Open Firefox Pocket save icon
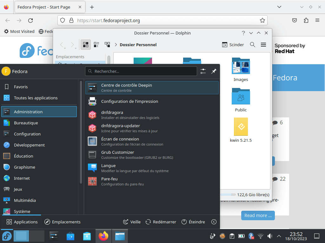 294,20
